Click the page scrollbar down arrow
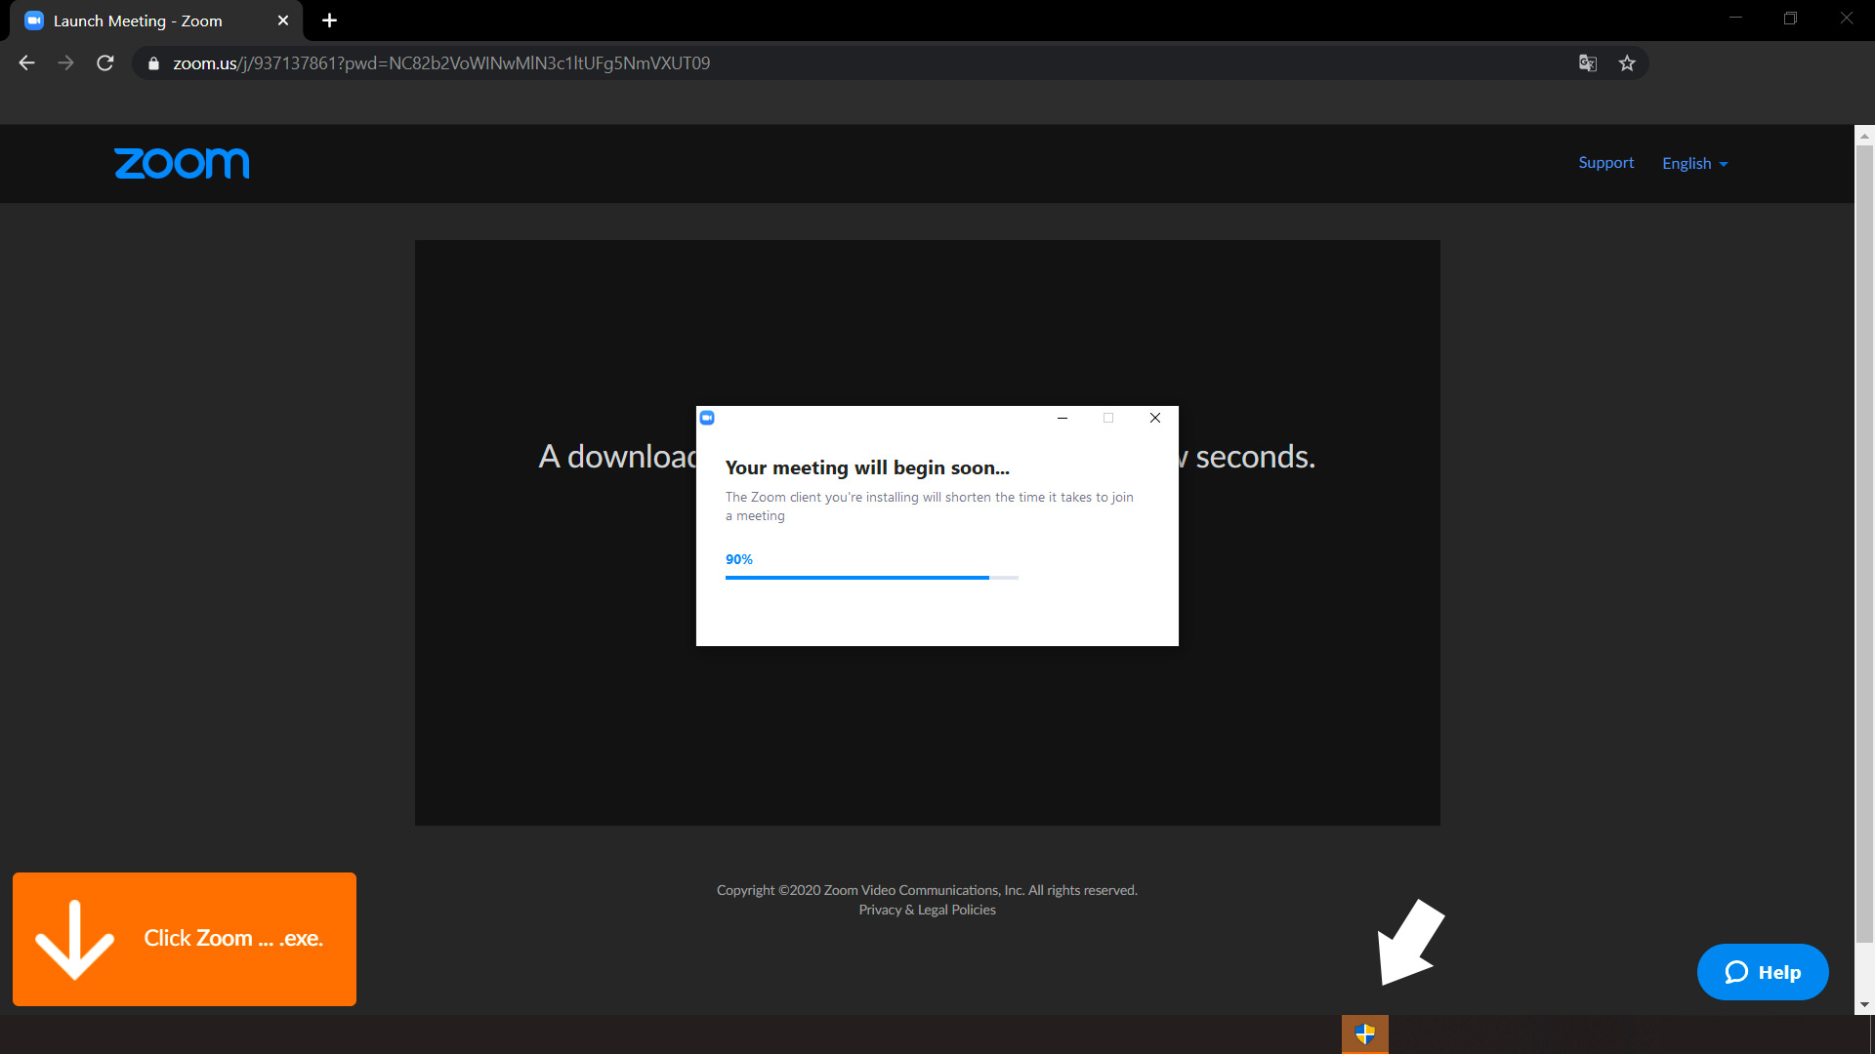The width and height of the screenshot is (1875, 1054). tap(1864, 1005)
